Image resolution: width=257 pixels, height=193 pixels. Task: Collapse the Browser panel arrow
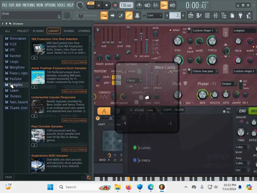3,24
